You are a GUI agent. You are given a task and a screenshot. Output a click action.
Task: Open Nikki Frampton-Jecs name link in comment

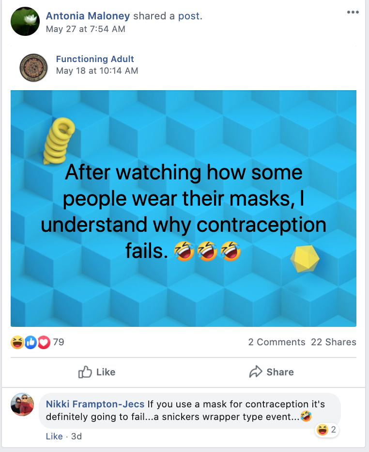click(95, 404)
